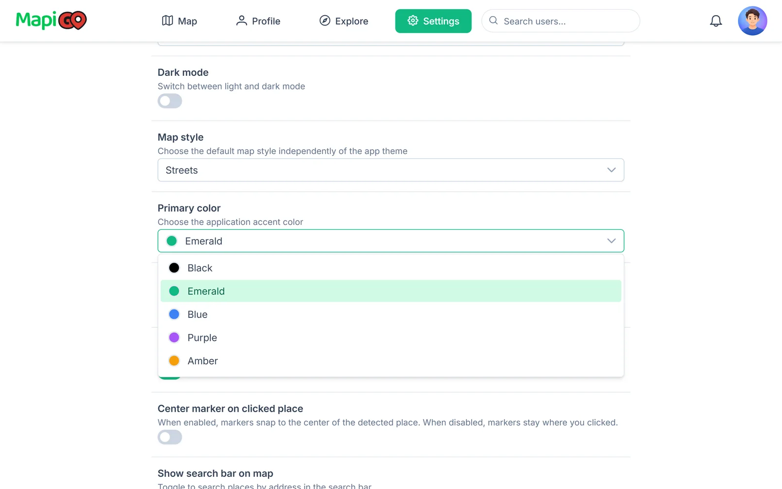The height and width of the screenshot is (489, 782).
Task: Choose Amber accent color option
Action: point(391,361)
